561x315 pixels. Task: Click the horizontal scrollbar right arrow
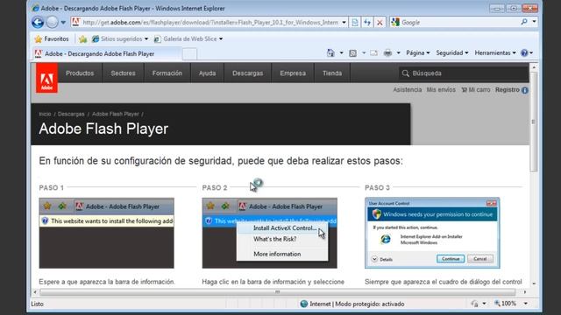(x=525, y=292)
